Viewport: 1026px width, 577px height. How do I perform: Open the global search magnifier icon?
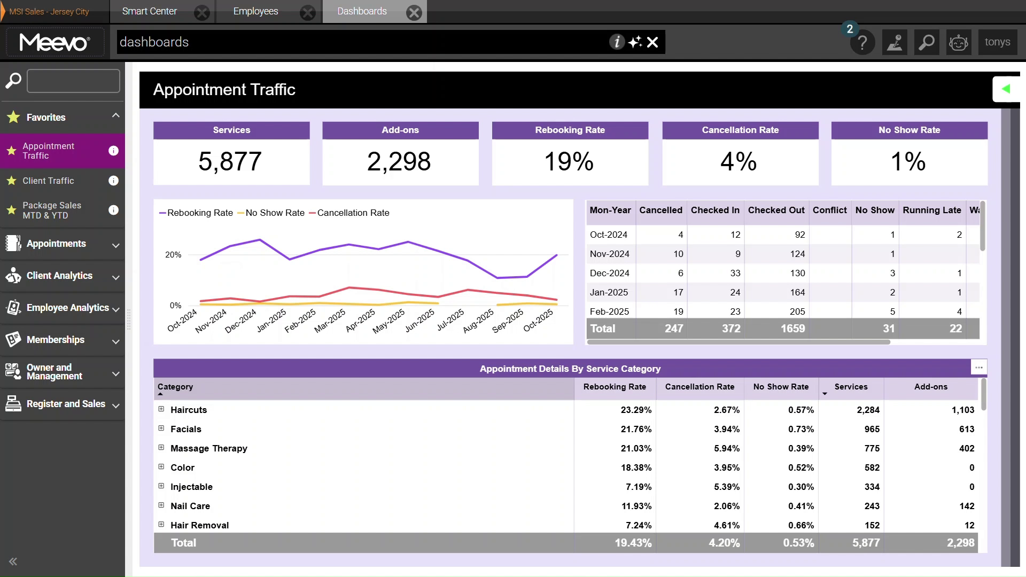tap(927, 42)
